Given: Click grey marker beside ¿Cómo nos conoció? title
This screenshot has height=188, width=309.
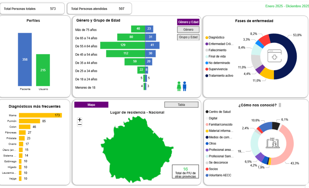Looking at the screenshot, I should coord(280,105).
